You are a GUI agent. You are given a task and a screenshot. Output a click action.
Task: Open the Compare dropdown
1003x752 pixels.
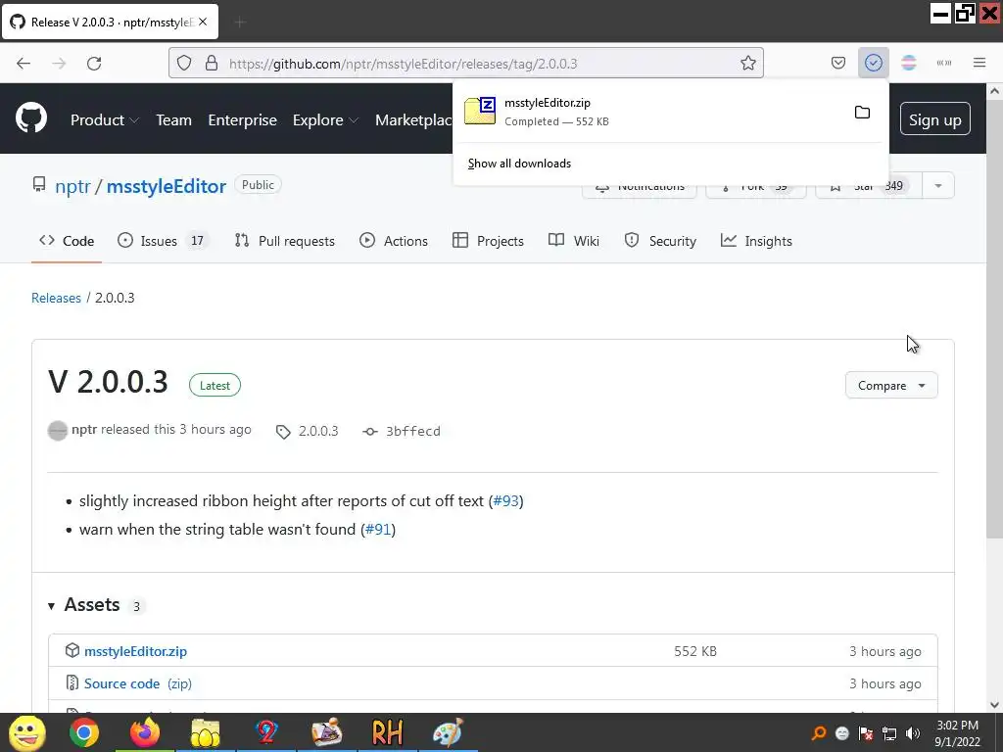coord(891,386)
